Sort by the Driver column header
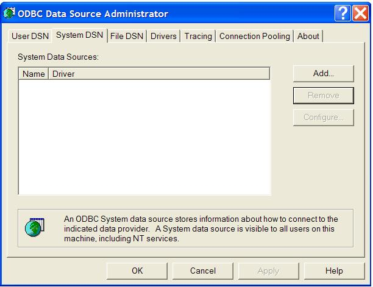The image size is (373, 287). [158, 74]
